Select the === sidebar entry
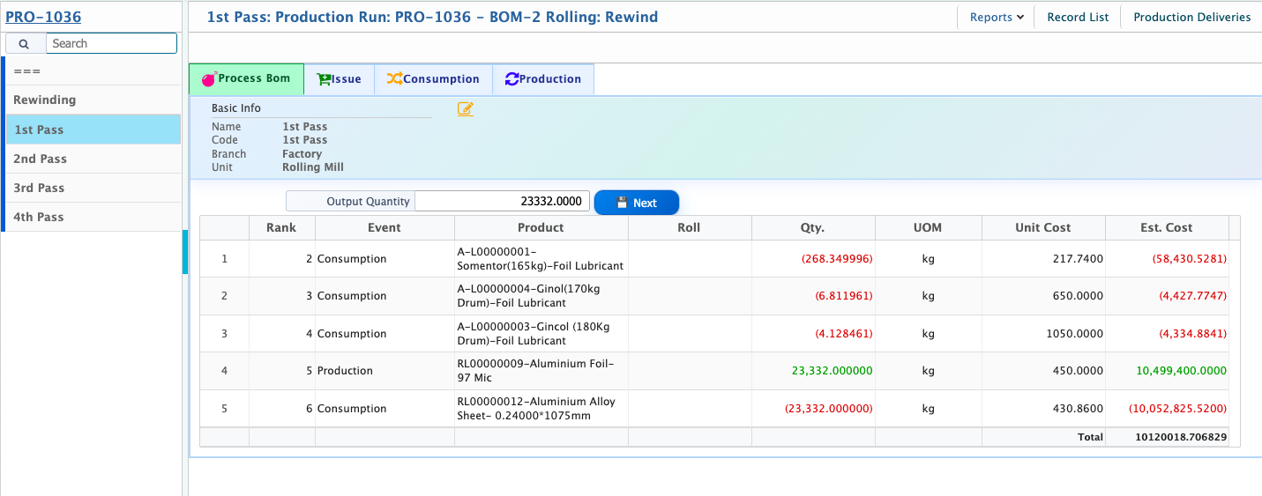Screen dimensions: 1262x496 [93, 70]
